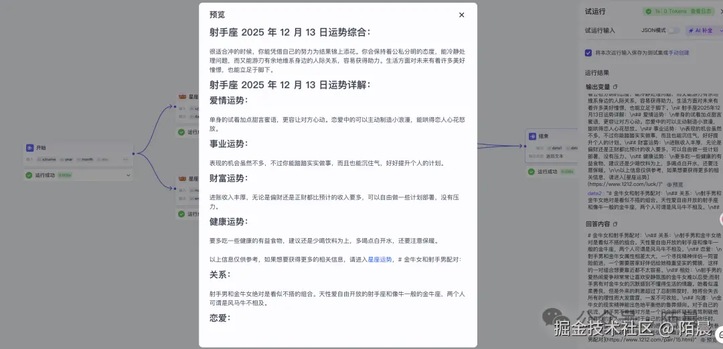The width and height of the screenshot is (723, 349).
Task: Click lower 星座 node success check icon
Action: (x=181, y=214)
